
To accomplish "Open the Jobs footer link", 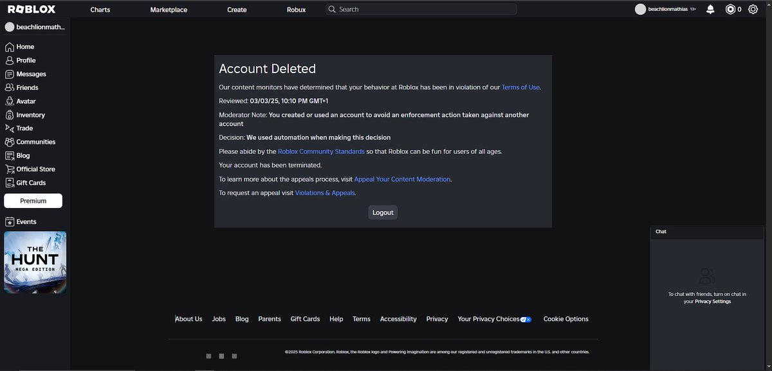I will click(219, 319).
